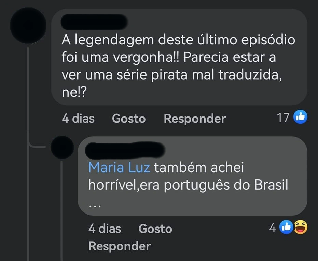Select the comment text about legendagem vergonha
This screenshot has height=261, width=318.
point(178,66)
